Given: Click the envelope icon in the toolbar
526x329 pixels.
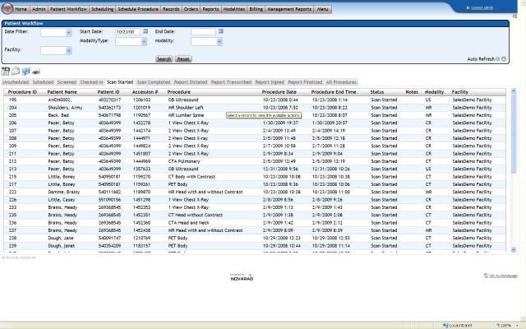Looking at the screenshot, I should coord(16,72).
